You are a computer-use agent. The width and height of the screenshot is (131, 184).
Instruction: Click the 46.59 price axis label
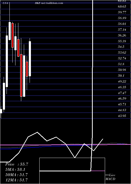tap(122, 98)
